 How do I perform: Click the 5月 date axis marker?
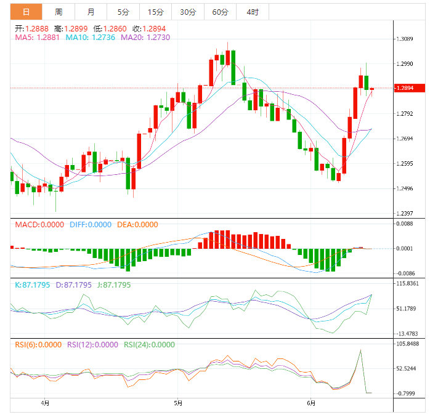point(178,403)
